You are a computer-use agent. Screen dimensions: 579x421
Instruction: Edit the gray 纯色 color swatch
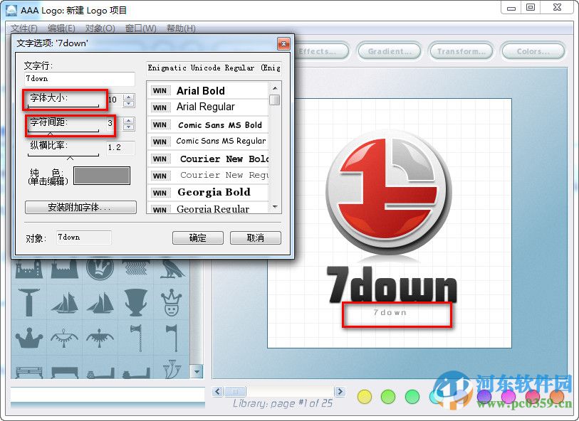coord(102,176)
